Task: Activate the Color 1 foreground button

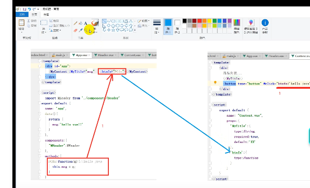Action: pos(168,27)
